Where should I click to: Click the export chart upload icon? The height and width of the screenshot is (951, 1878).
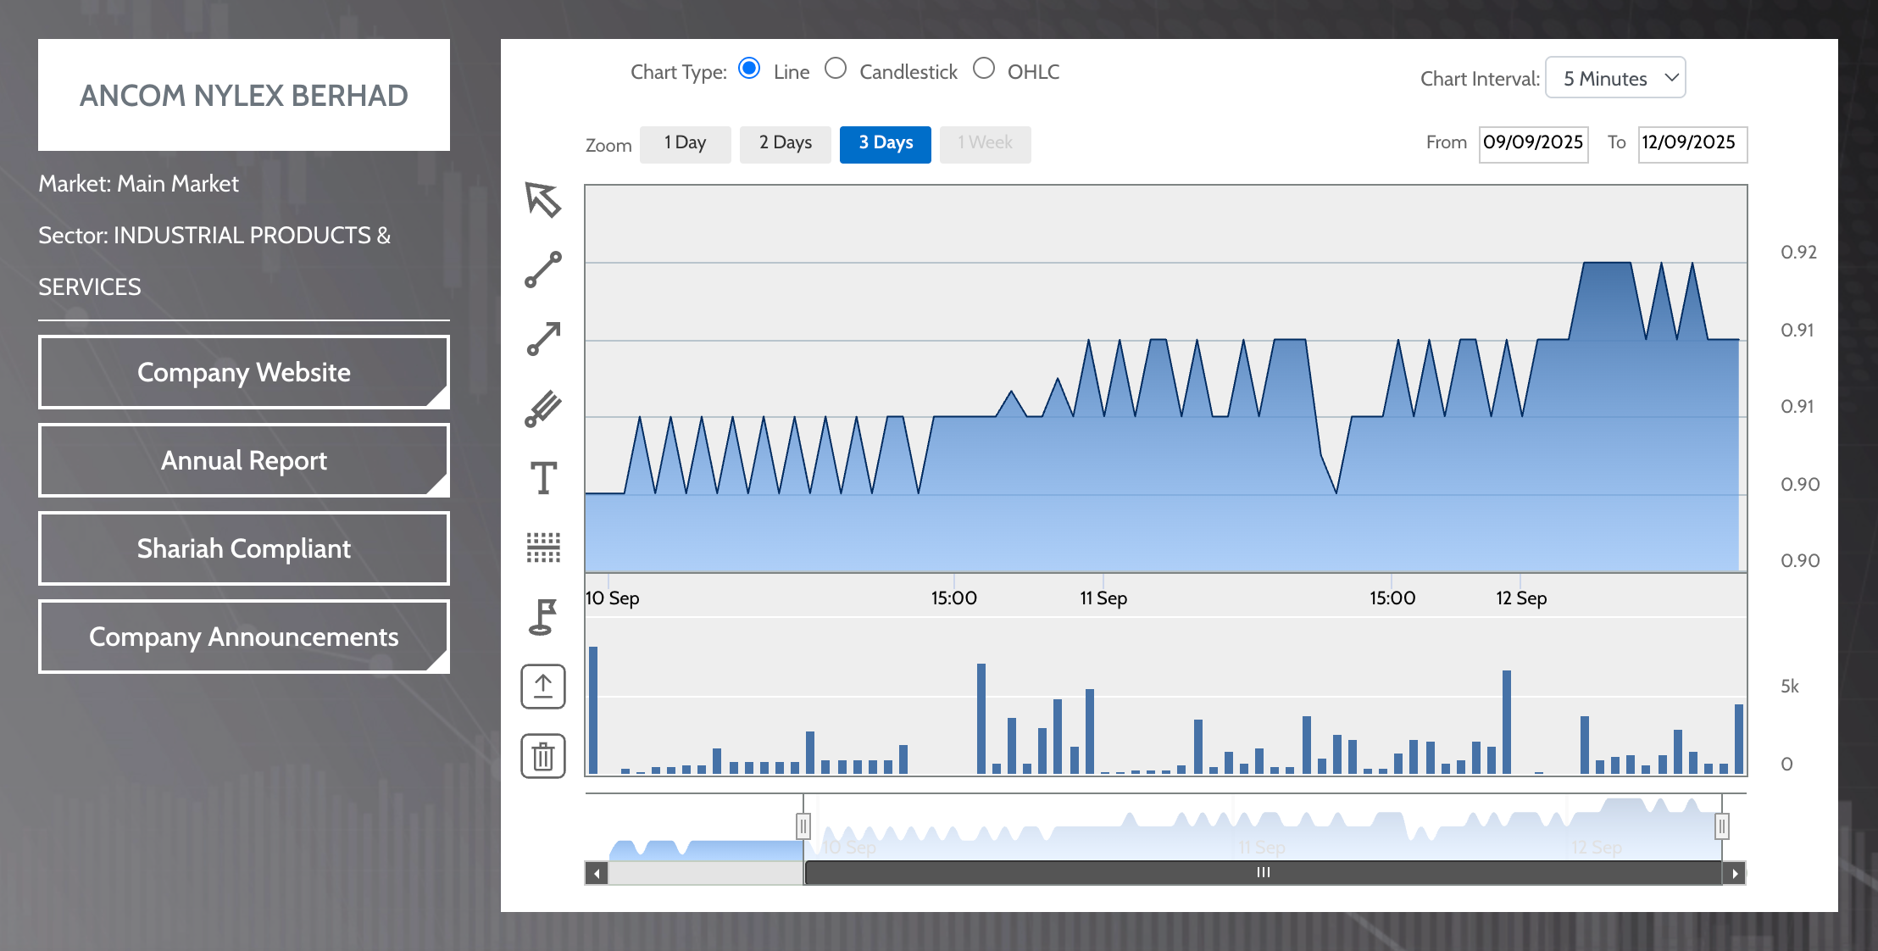click(x=543, y=687)
